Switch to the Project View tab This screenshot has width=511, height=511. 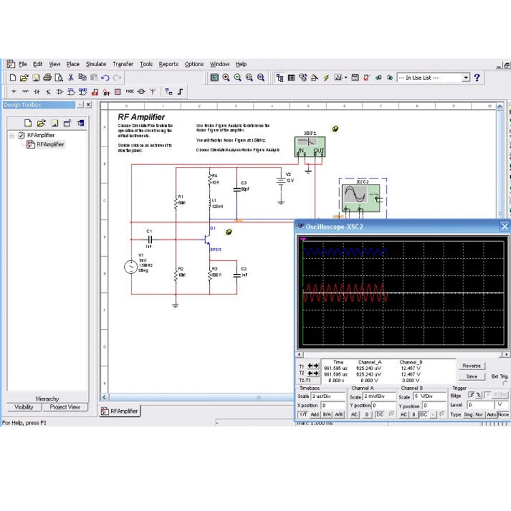65,407
